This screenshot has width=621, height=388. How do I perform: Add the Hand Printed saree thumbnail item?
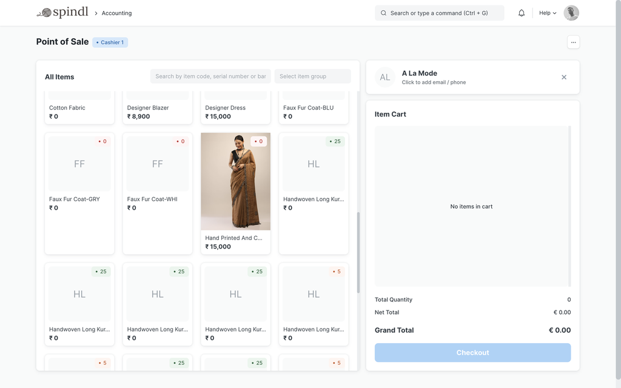coord(235,182)
